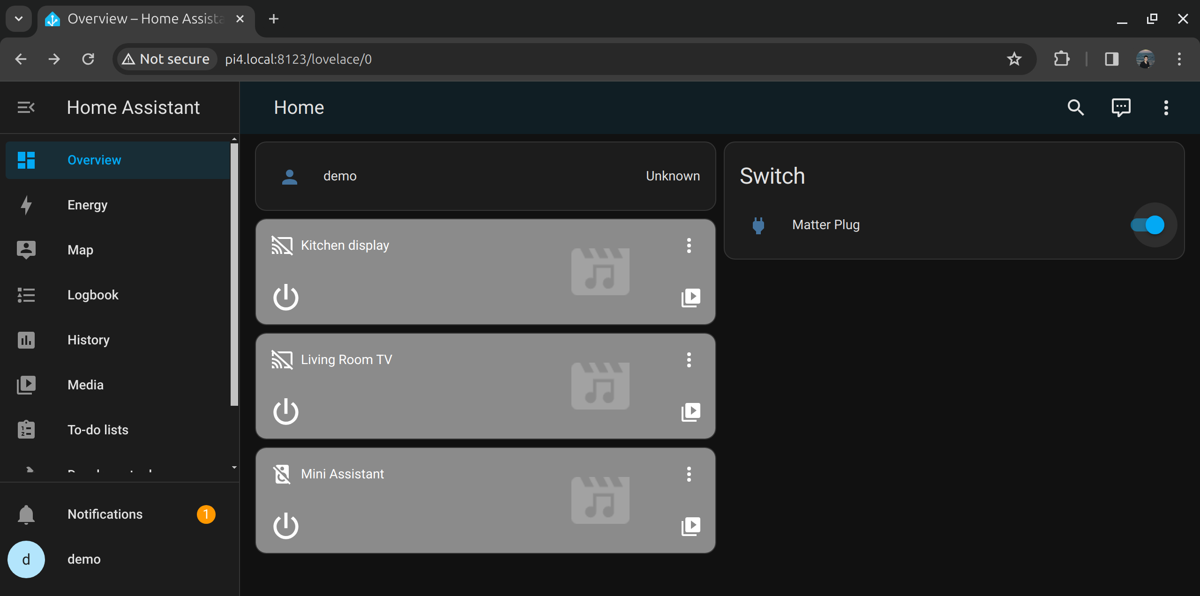This screenshot has height=596, width=1200.
Task: Open Living Room TV three-dot menu
Action: pyautogui.click(x=689, y=360)
